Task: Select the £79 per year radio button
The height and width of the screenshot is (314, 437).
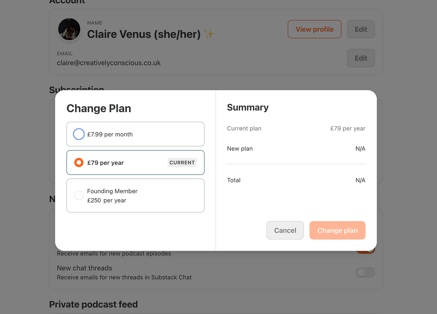Action: click(79, 163)
